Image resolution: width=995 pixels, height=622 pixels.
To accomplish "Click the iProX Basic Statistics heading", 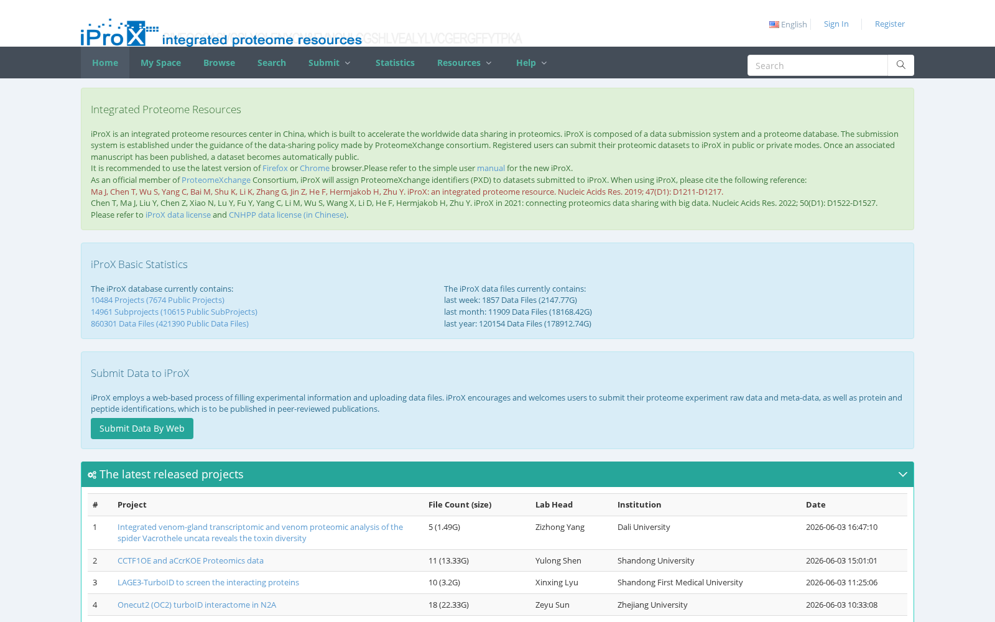I will (139, 264).
